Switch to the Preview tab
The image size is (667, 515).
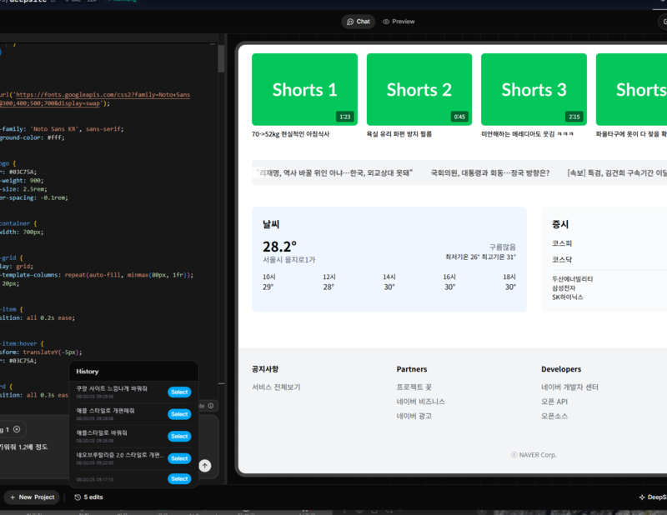(x=399, y=22)
